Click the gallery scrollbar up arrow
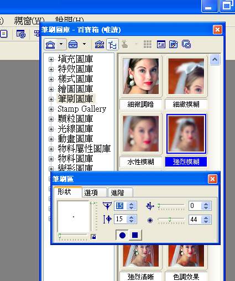235x281 pixels. [215, 60]
